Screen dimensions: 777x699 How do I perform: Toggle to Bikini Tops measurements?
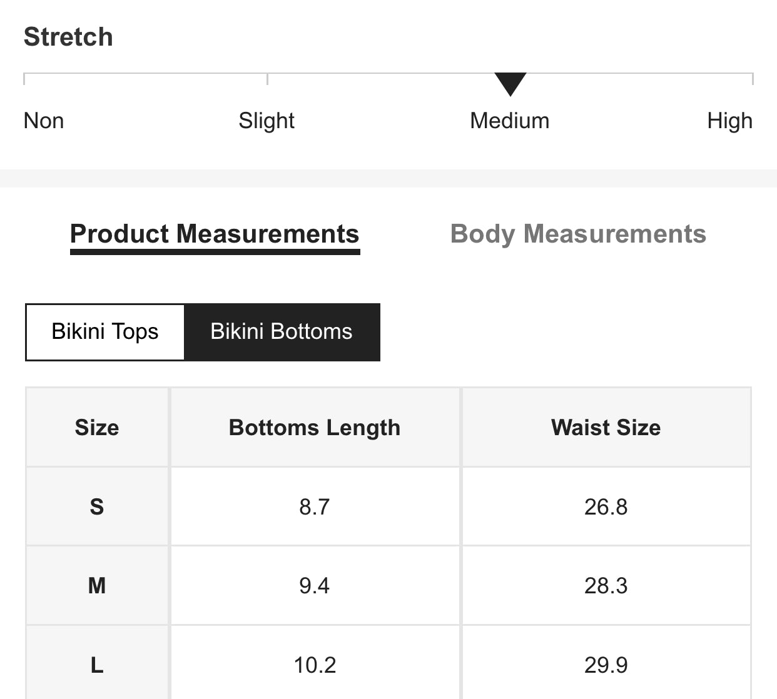point(105,331)
